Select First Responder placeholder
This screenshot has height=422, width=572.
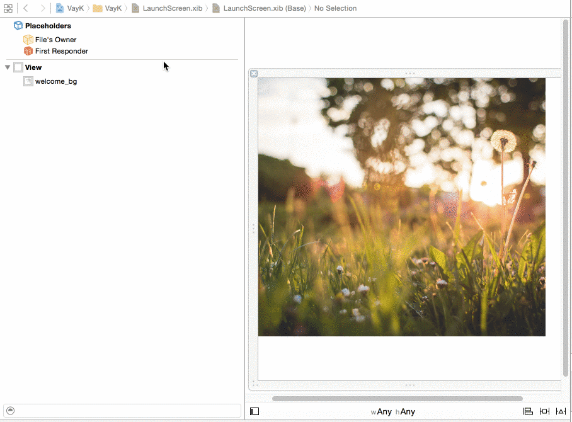tap(61, 51)
